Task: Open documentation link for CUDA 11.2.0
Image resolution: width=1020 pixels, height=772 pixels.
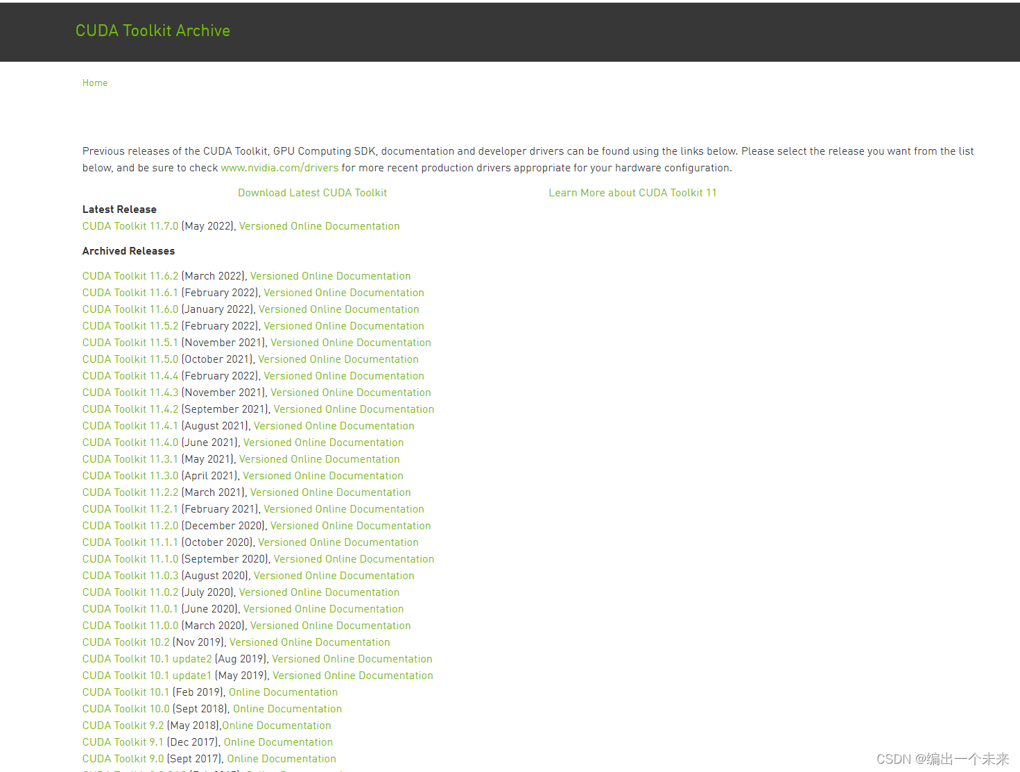Action: [351, 526]
